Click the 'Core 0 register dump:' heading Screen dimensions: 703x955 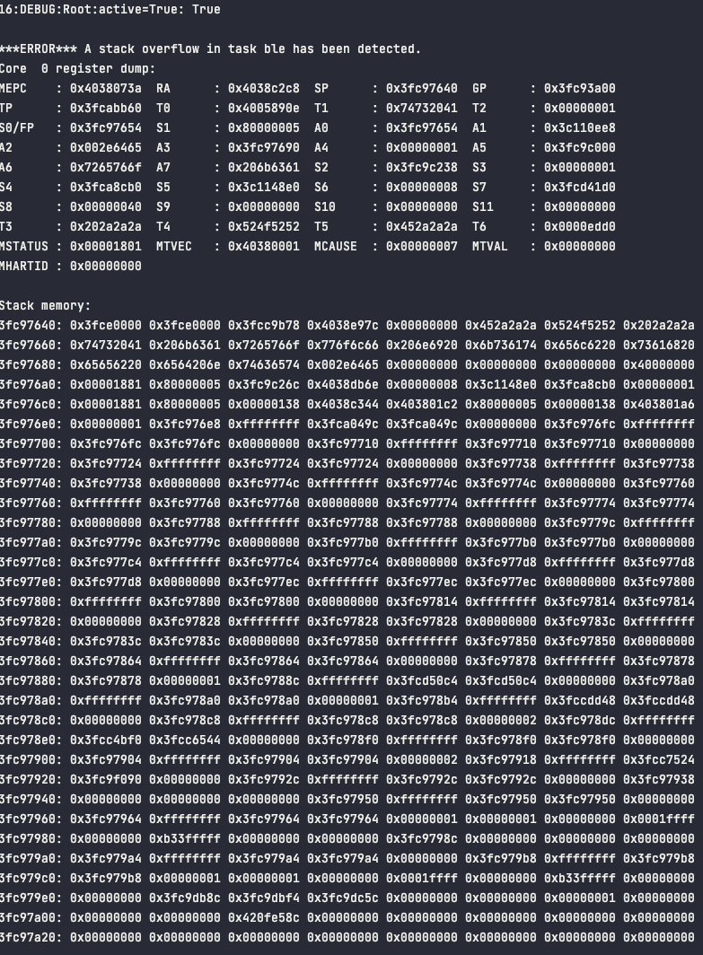[77, 69]
